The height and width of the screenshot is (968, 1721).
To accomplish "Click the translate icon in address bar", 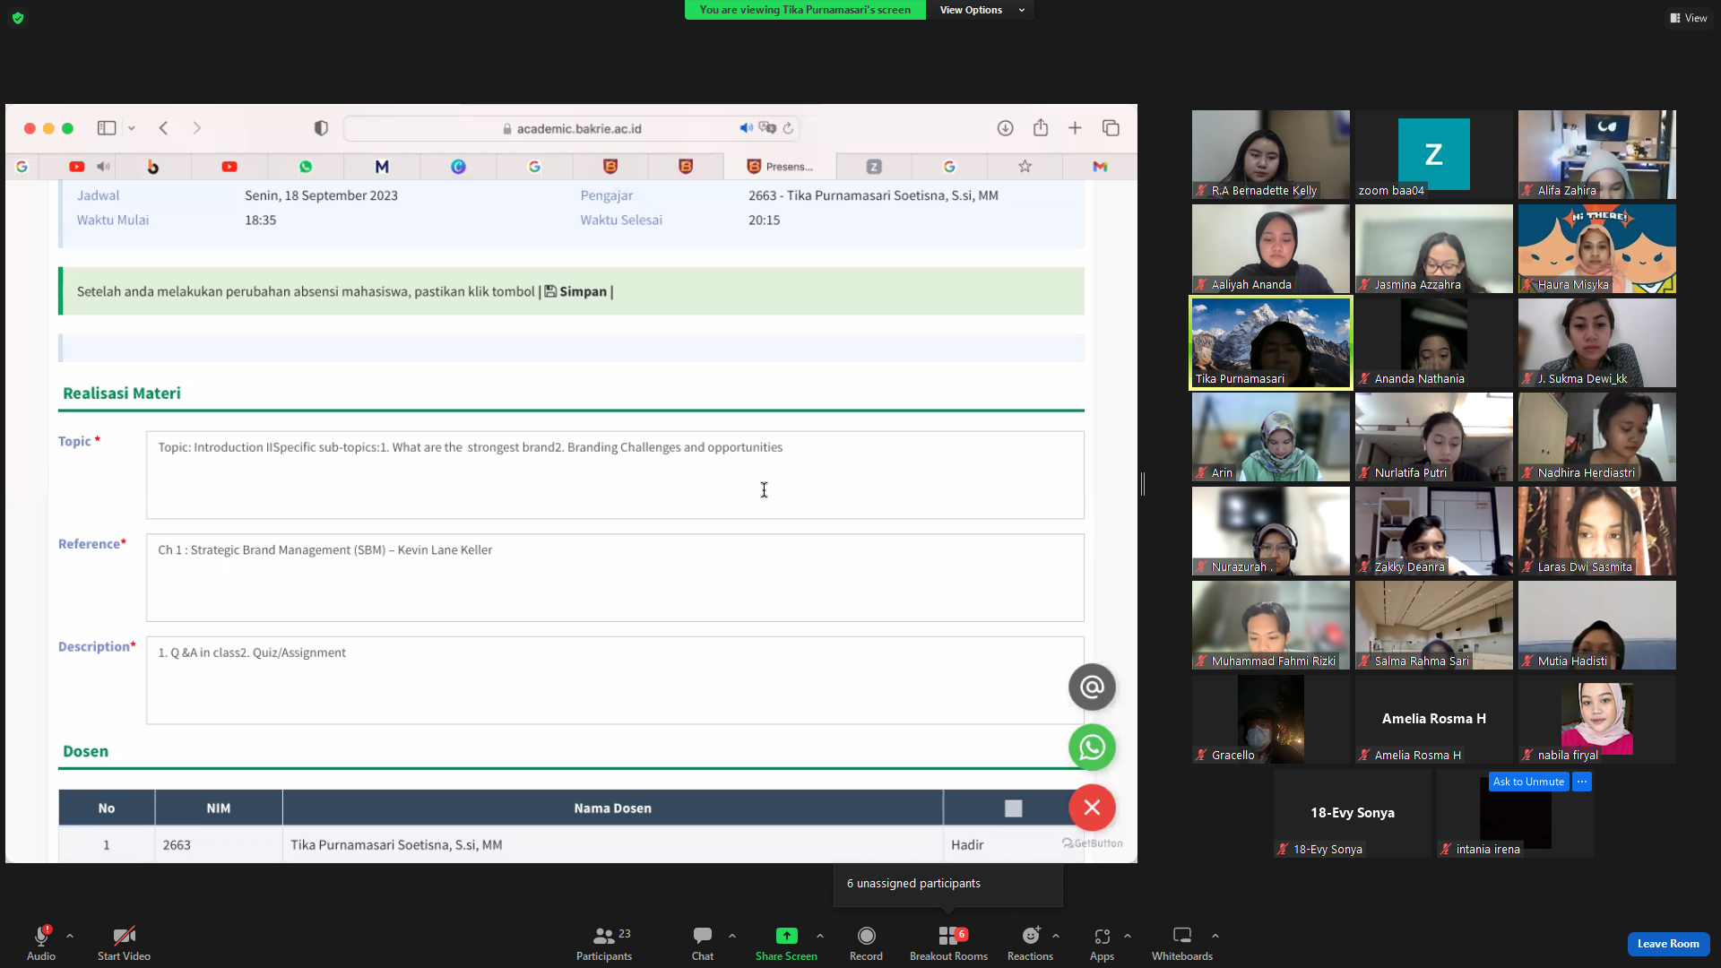I will (767, 128).
